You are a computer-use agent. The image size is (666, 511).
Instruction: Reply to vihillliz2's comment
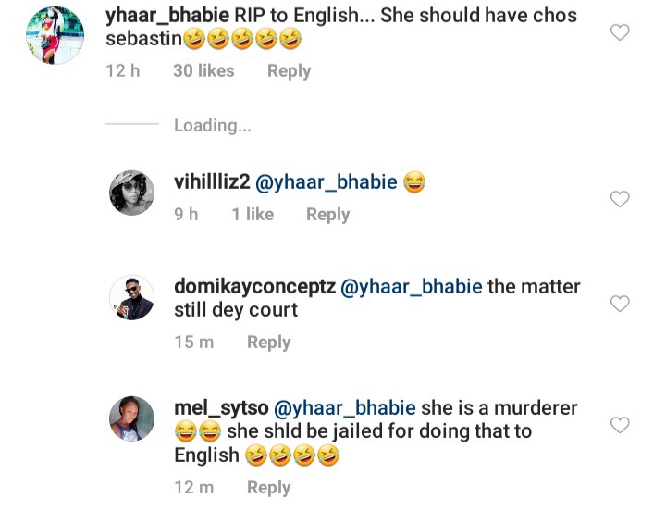(327, 214)
